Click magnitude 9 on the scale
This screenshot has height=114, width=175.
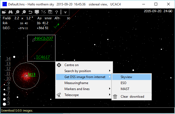click(8, 83)
